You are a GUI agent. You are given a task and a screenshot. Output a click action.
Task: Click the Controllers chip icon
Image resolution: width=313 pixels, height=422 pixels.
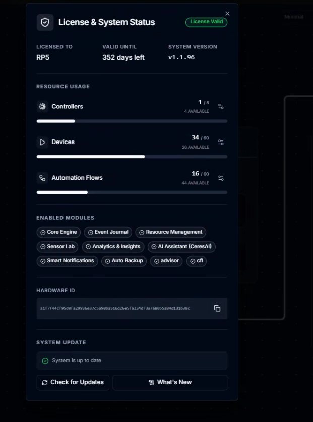click(x=42, y=107)
